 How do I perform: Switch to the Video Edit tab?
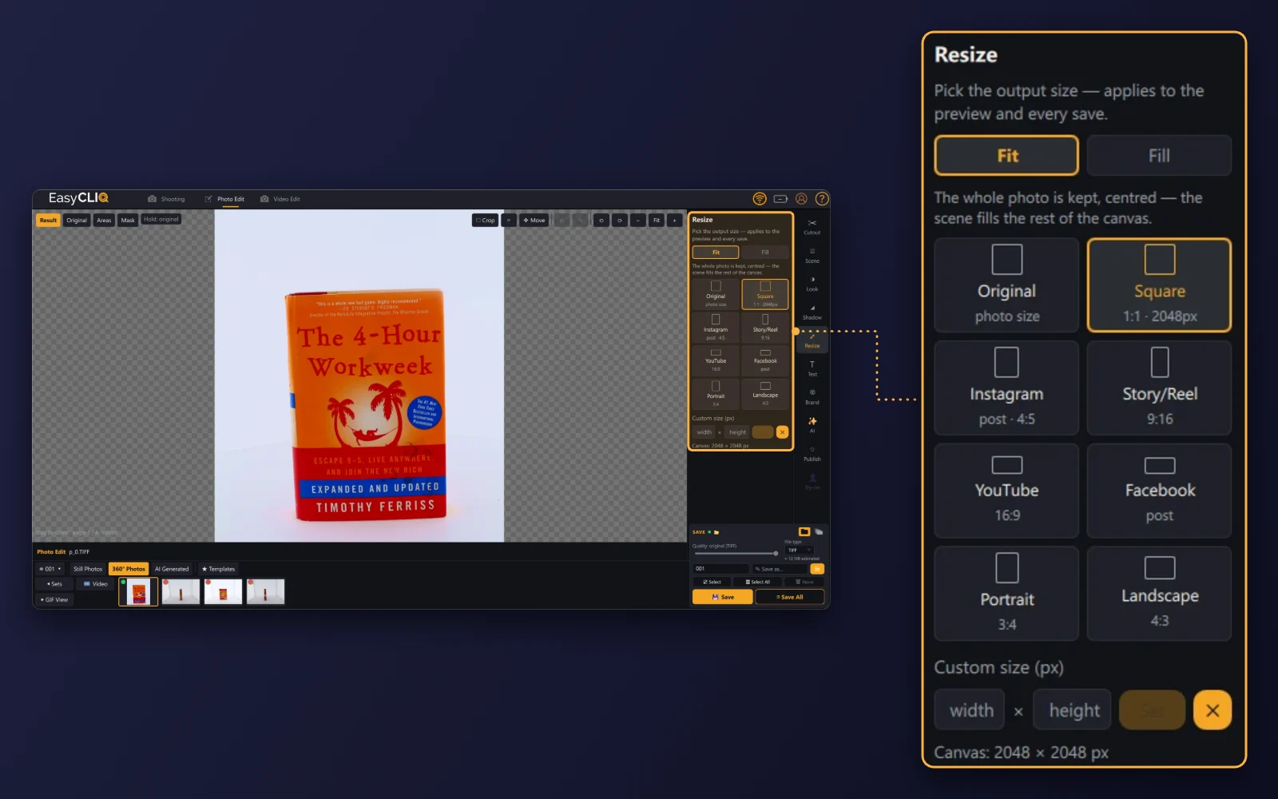pos(280,199)
